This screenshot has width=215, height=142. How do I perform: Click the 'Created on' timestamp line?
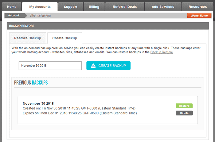click(x=79, y=108)
